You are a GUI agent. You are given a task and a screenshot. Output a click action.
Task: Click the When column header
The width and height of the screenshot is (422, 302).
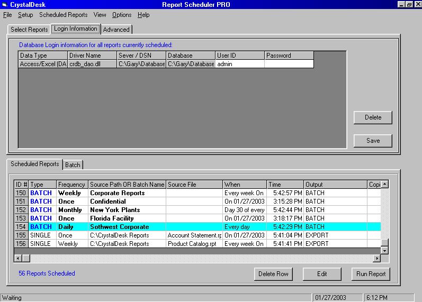pyautogui.click(x=245, y=185)
